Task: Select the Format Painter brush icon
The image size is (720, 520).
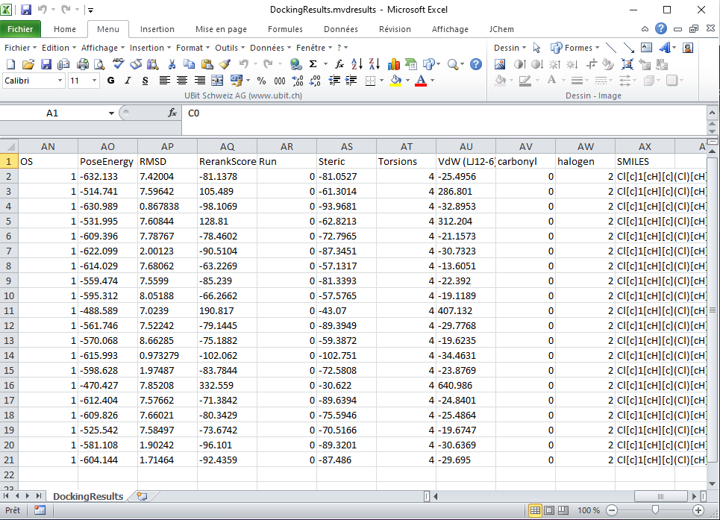Action: click(225, 65)
